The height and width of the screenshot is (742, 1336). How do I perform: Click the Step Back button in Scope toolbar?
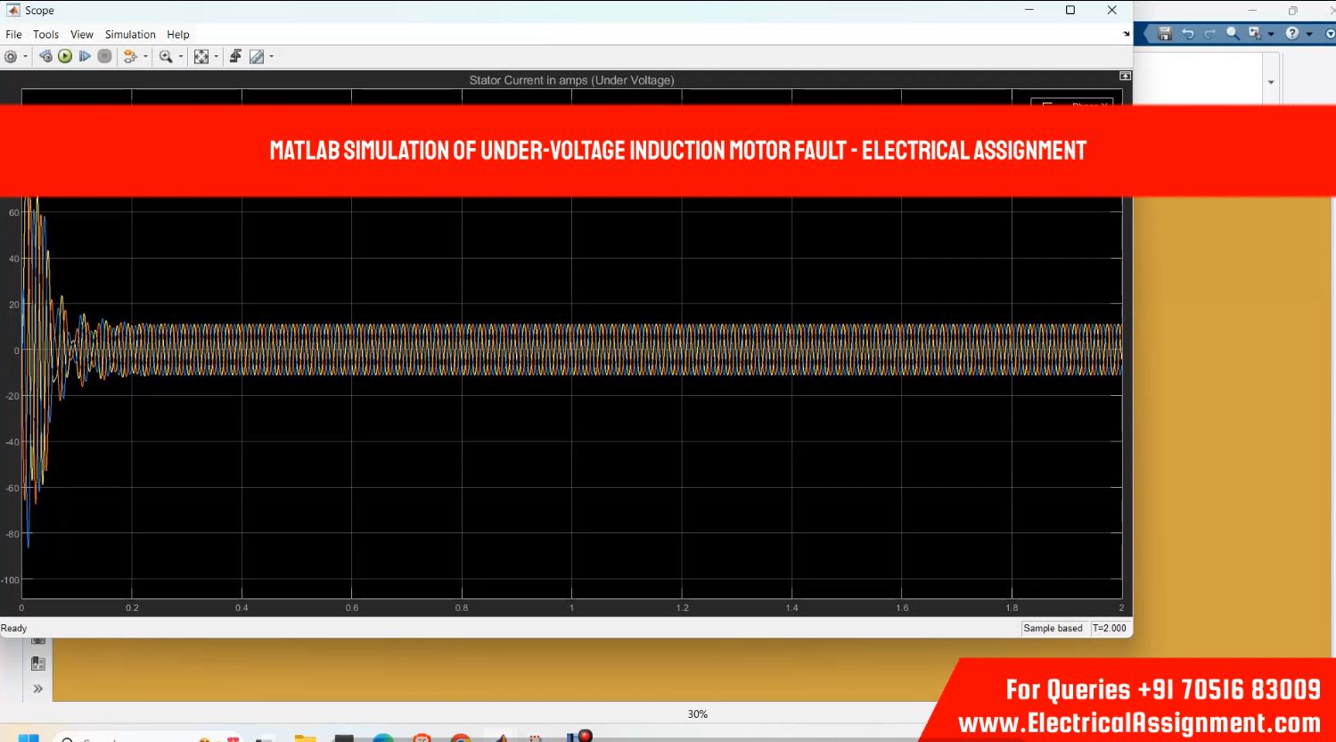coord(45,56)
